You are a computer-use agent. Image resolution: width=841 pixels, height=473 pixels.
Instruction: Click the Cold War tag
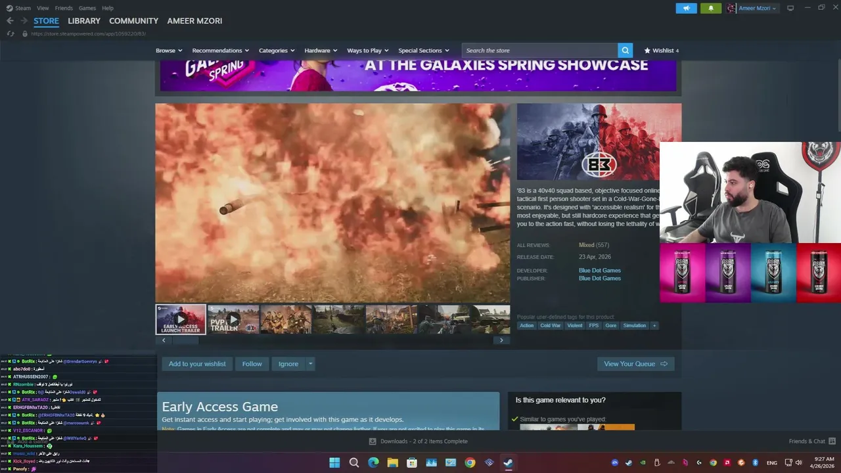tap(550, 325)
